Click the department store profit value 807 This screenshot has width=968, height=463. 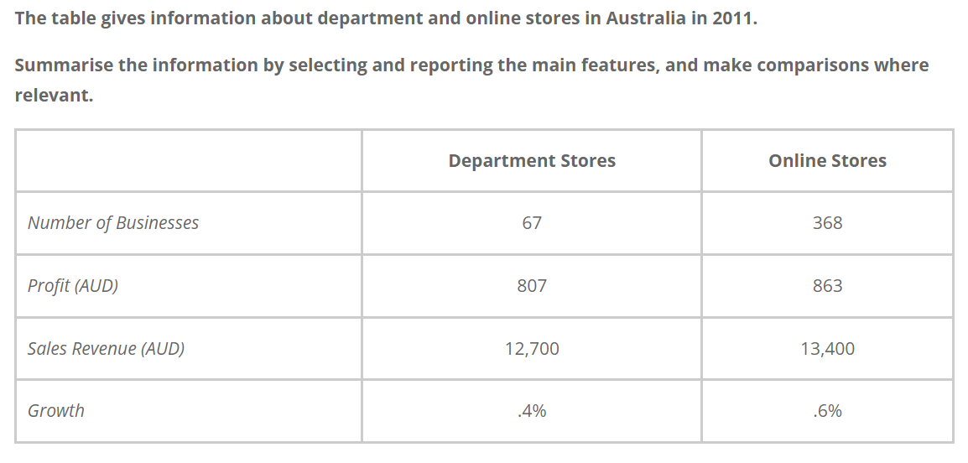[x=532, y=286]
